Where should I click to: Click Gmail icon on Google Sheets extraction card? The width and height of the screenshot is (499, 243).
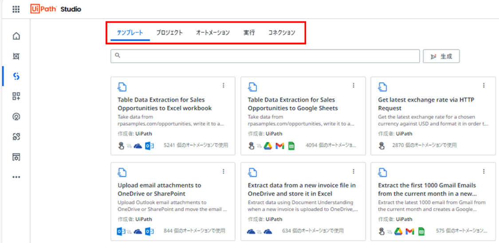click(x=280, y=146)
